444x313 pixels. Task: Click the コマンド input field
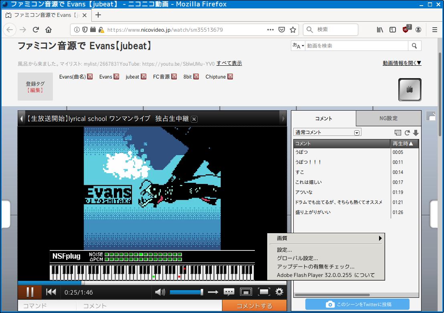point(47,306)
